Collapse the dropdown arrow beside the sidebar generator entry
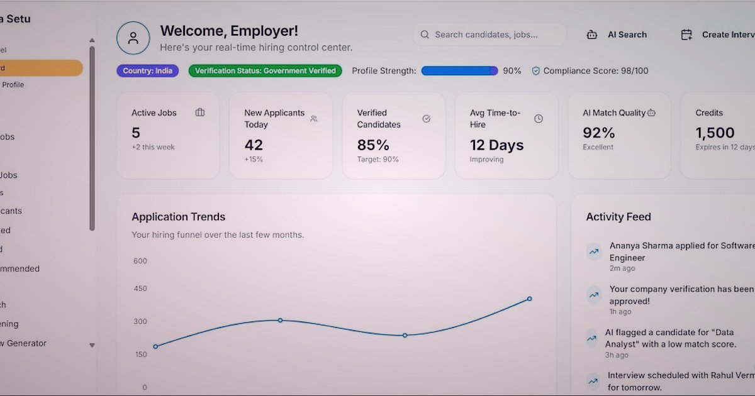The height and width of the screenshot is (396, 755). coord(92,344)
